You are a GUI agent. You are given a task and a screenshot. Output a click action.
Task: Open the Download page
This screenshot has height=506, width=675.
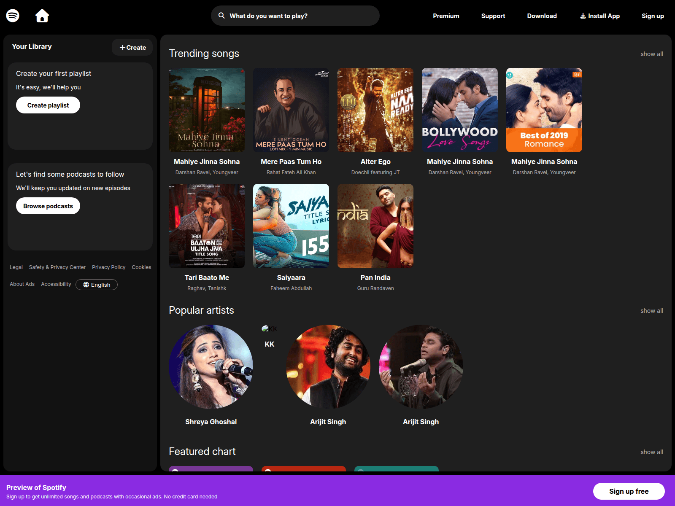pos(542,16)
